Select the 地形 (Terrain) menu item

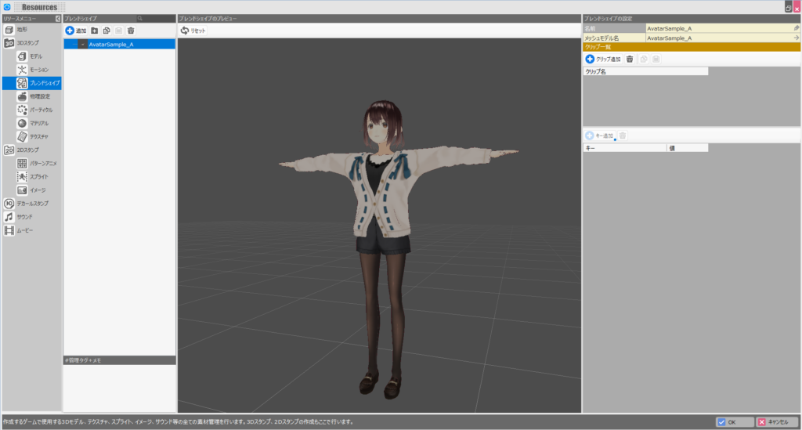tap(21, 29)
